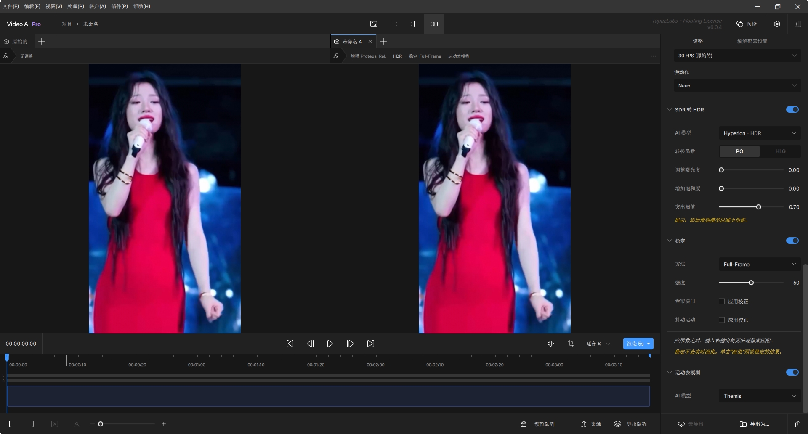Step back one frame
This screenshot has height=434, width=808.
[x=310, y=344]
